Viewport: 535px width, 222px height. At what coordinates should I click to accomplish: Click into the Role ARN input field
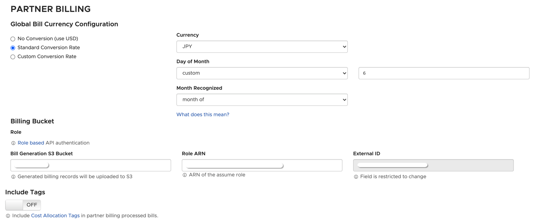click(x=312, y=165)
